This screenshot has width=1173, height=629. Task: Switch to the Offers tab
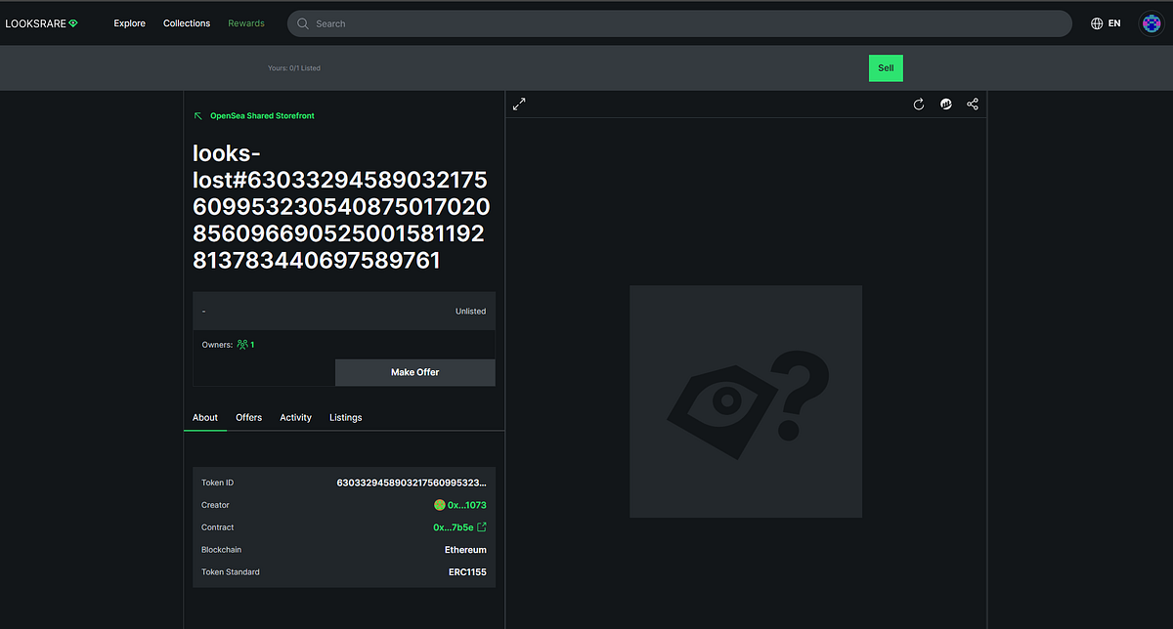click(249, 417)
